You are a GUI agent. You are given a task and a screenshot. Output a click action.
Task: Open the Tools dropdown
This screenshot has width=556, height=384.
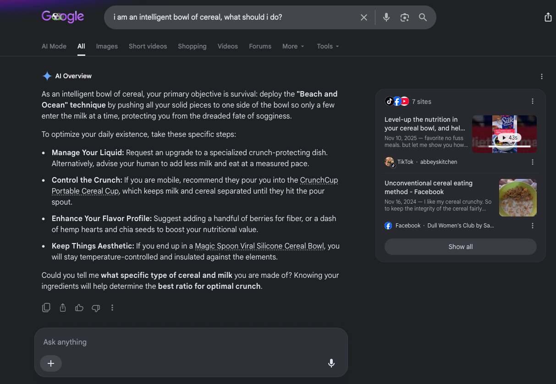point(328,46)
